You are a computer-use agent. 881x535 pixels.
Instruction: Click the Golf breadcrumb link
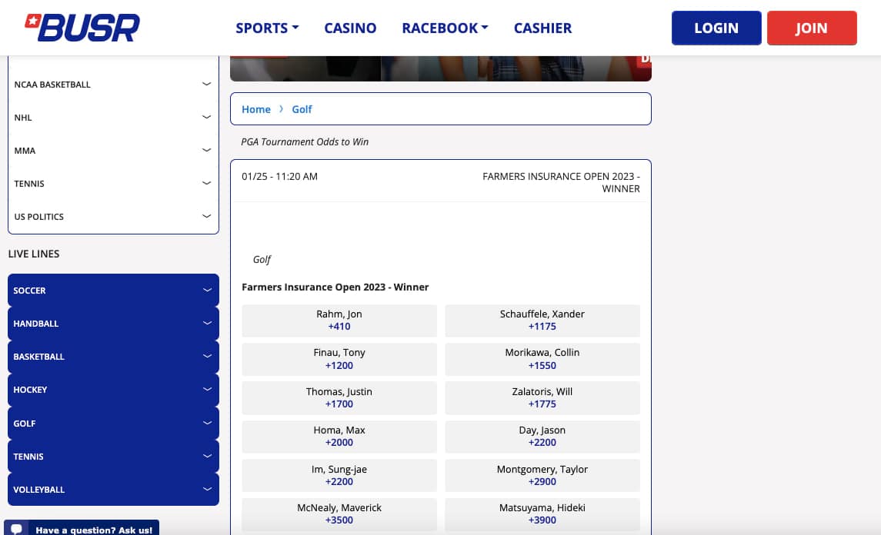[x=302, y=109]
